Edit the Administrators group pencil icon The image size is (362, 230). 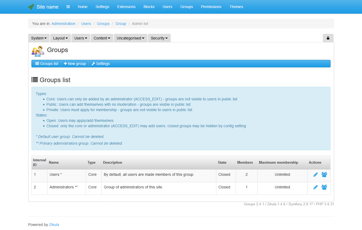point(316,187)
